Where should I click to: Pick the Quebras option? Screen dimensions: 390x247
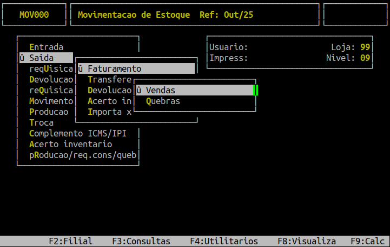point(163,101)
